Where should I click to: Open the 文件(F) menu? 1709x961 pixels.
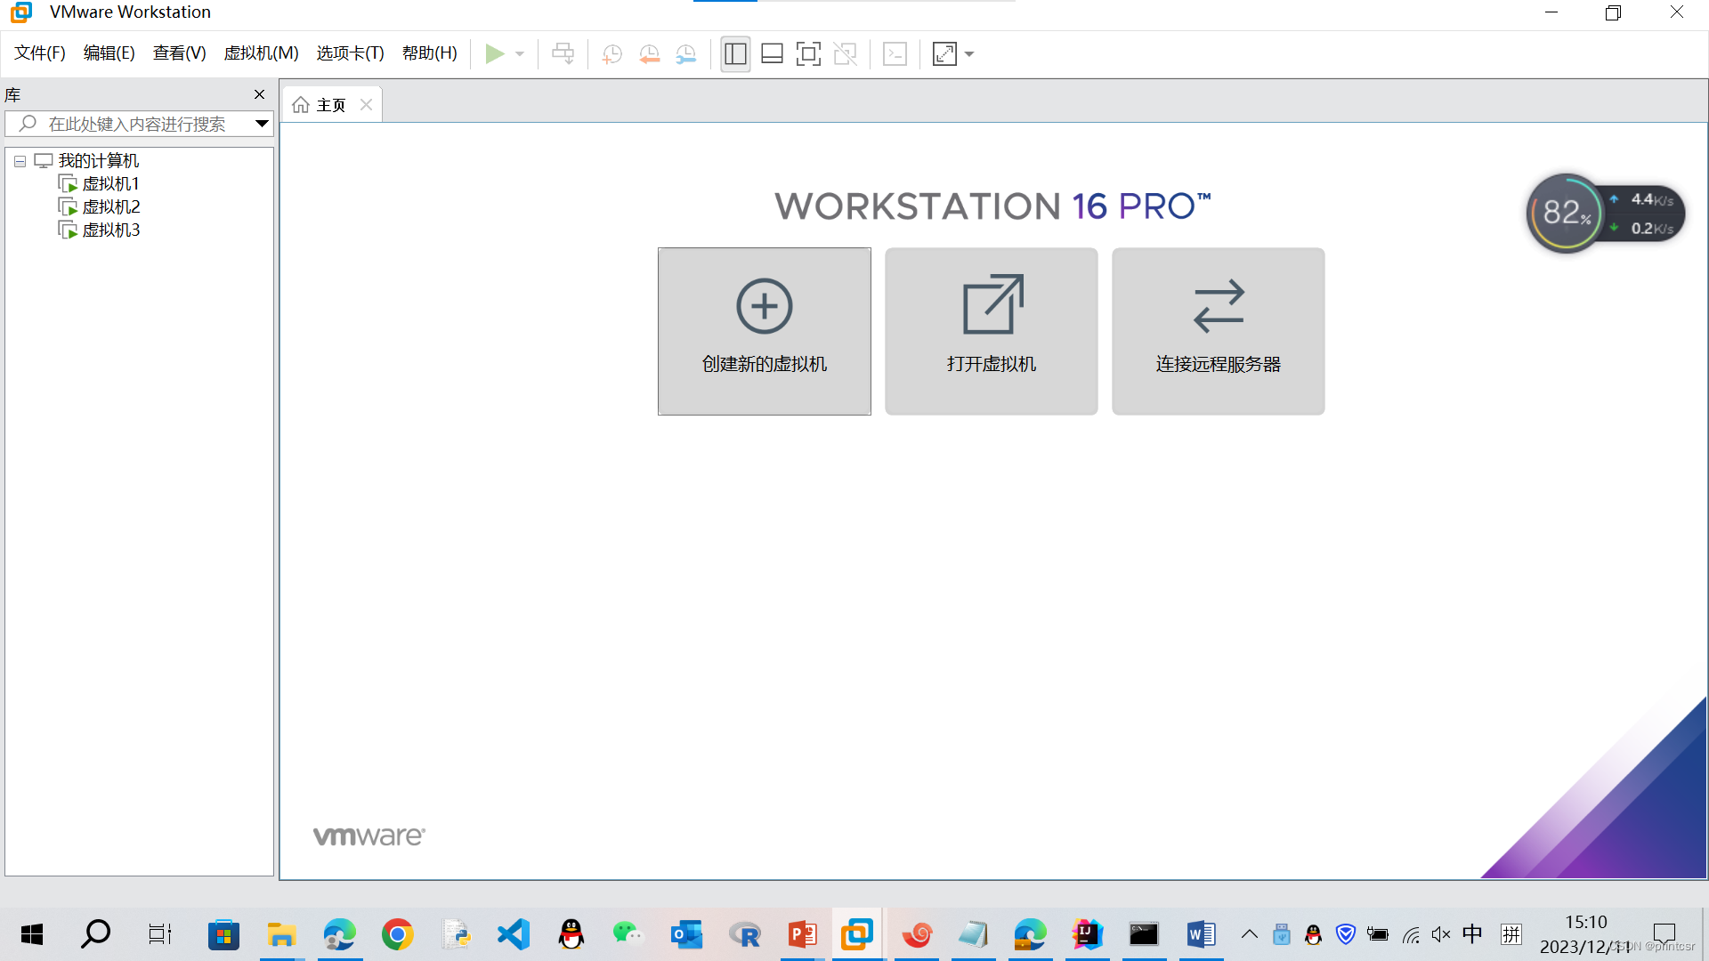40,53
